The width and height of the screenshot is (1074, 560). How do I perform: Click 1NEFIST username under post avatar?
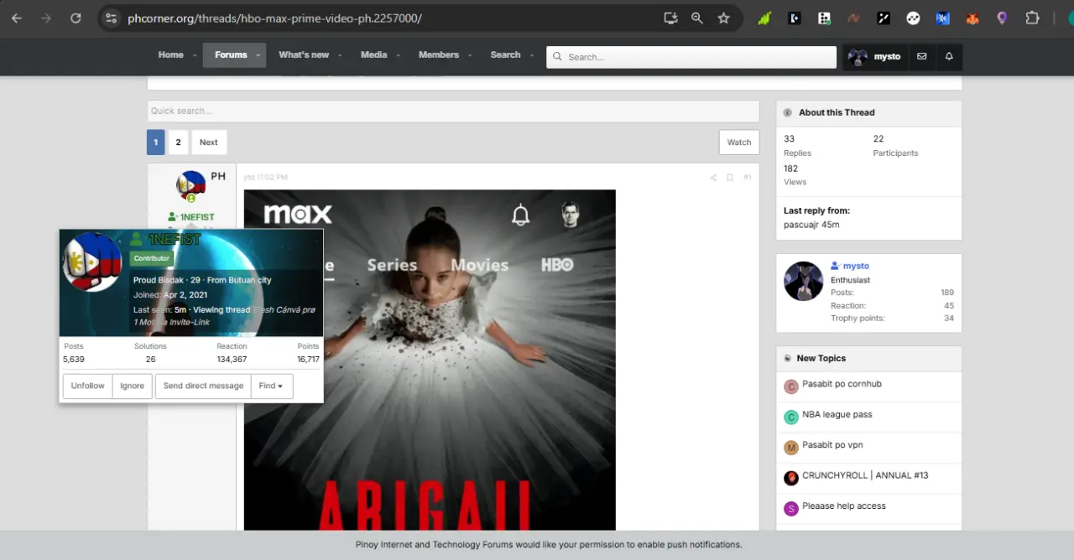click(x=197, y=217)
